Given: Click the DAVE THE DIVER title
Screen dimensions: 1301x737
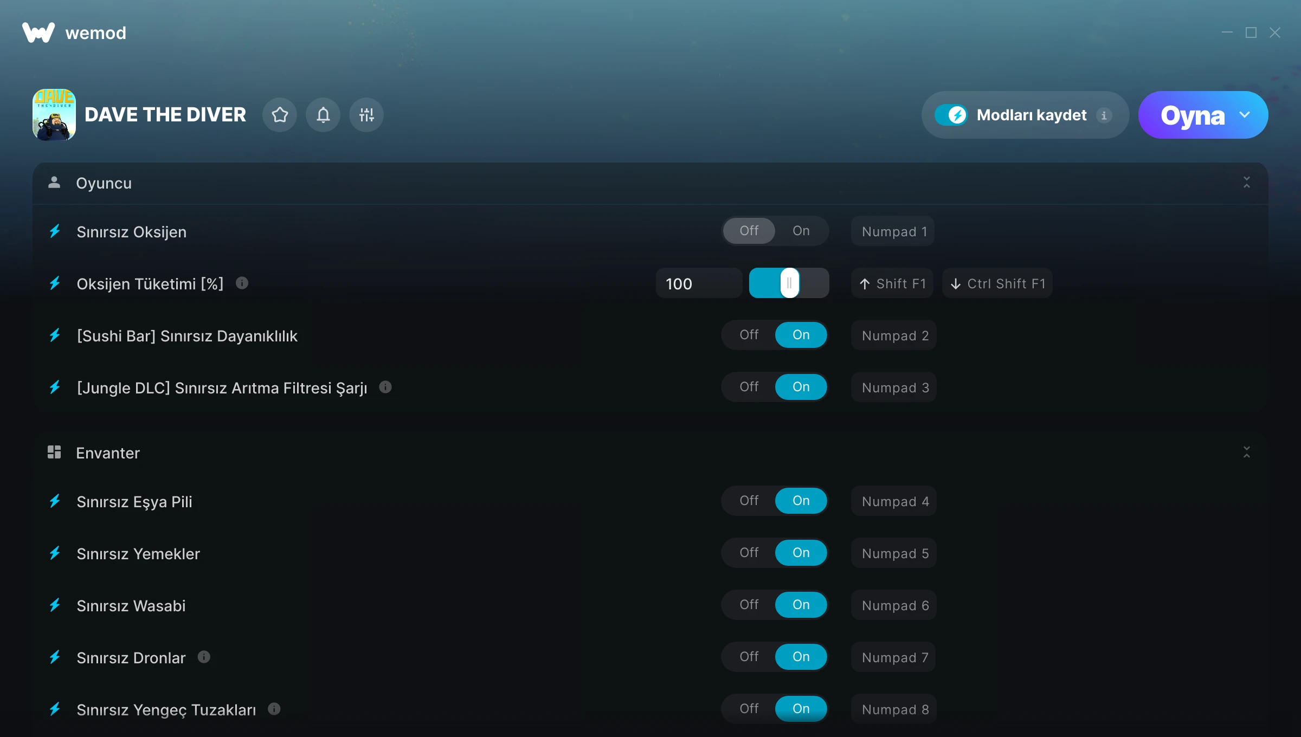Looking at the screenshot, I should click(165, 115).
